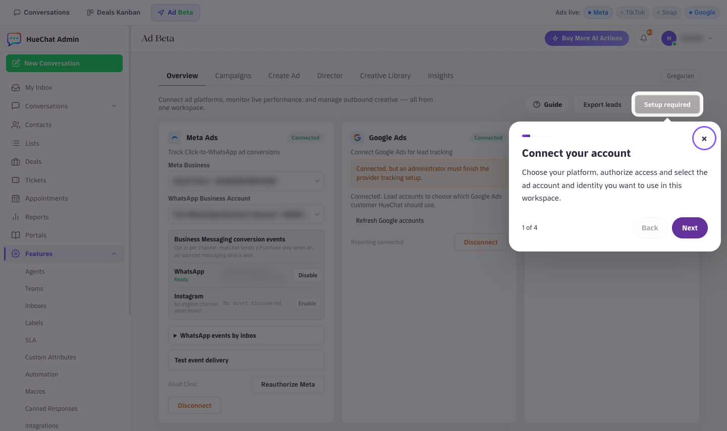Open My Inbox from the sidebar
This screenshot has width=727, height=431.
coord(64,88)
